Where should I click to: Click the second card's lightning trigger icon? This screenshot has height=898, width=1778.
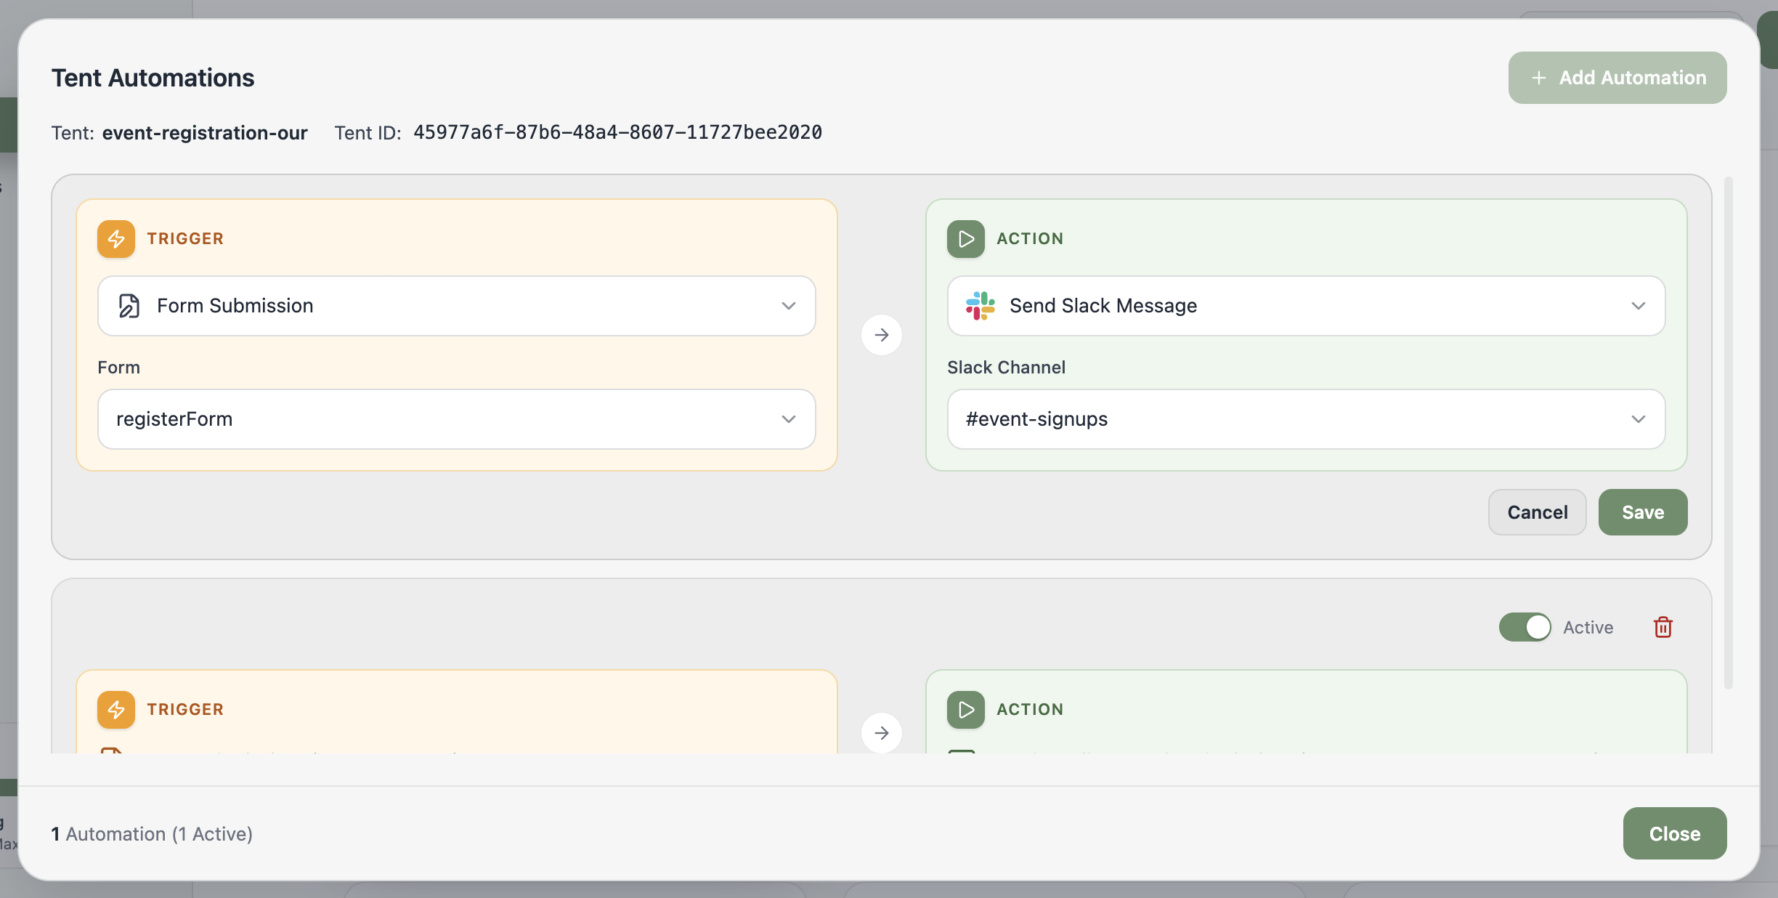(116, 710)
